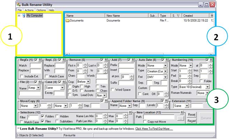Image resolution: width=229 pixels, height=139 pixels.
Task: Enable the Include Ext. checkbox
Action: [x=22, y=76]
